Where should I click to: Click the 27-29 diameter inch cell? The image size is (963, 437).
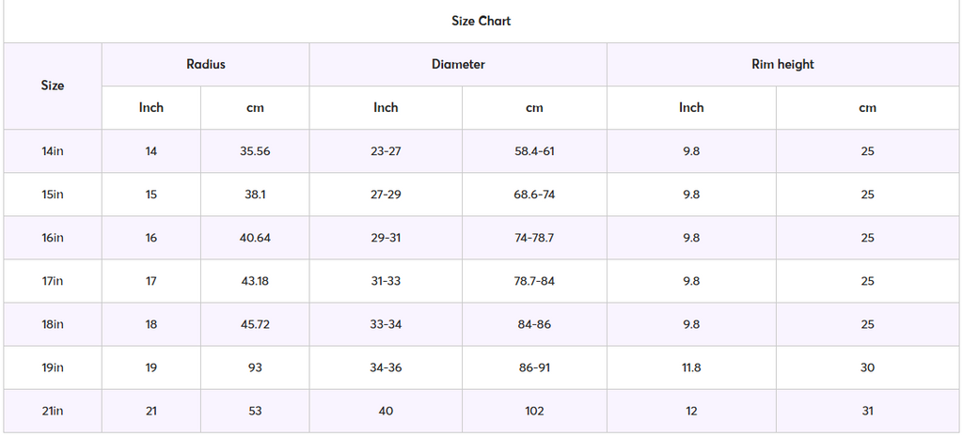[386, 195]
